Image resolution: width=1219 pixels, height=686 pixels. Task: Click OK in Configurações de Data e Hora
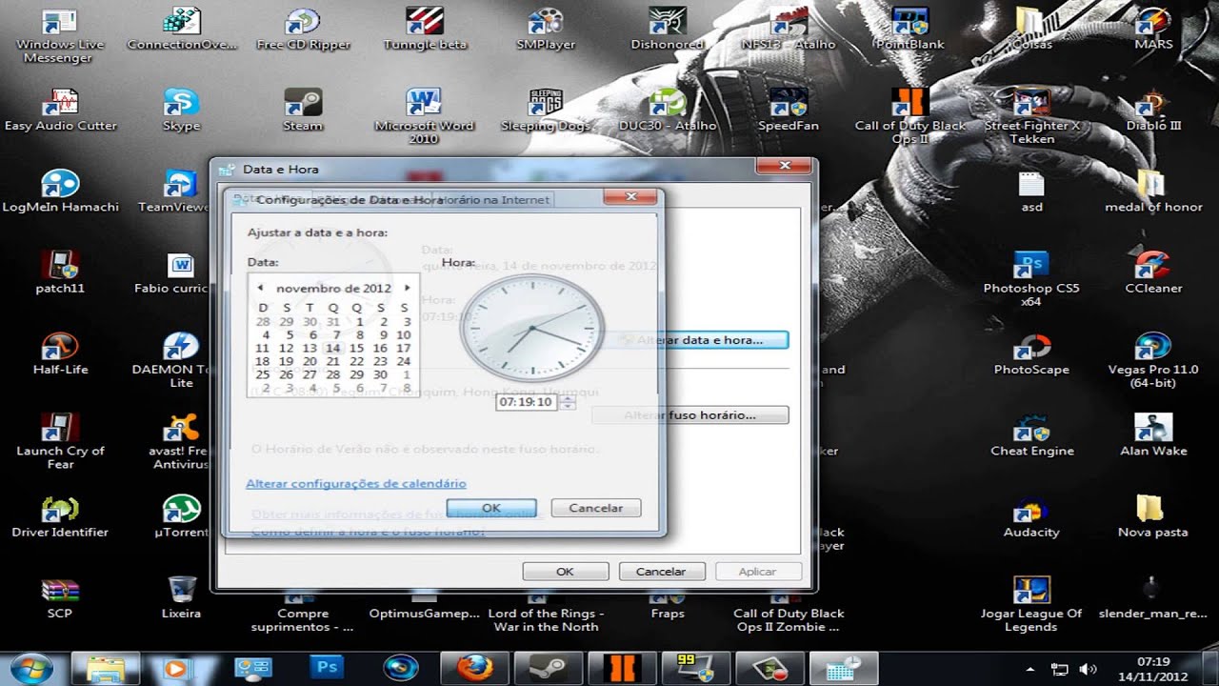491,508
